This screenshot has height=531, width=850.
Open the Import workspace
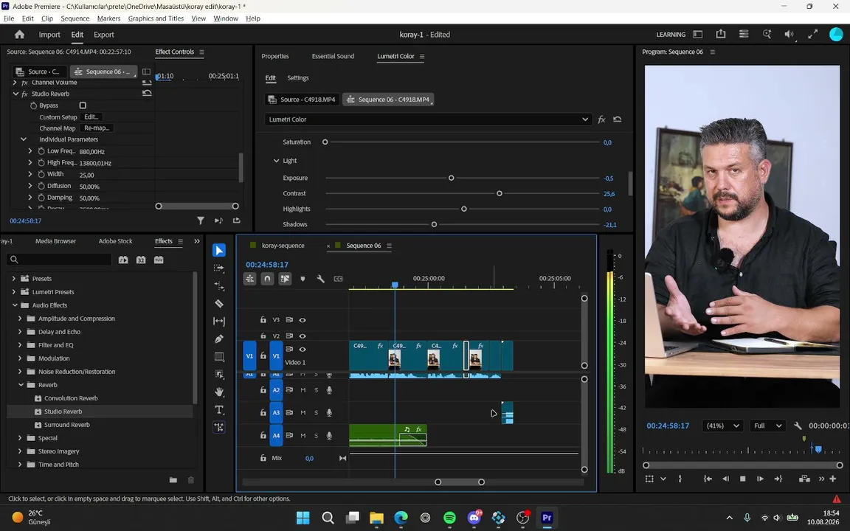pyautogui.click(x=49, y=35)
